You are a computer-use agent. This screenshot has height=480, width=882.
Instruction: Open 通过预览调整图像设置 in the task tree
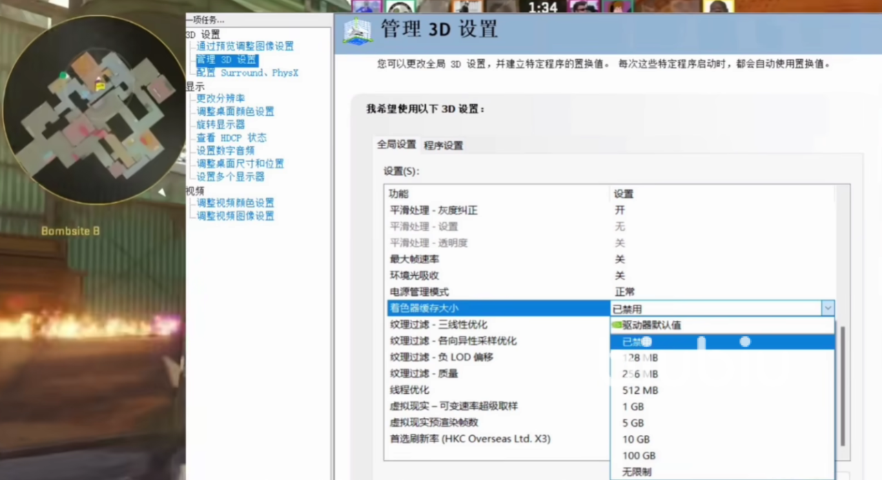(x=245, y=46)
